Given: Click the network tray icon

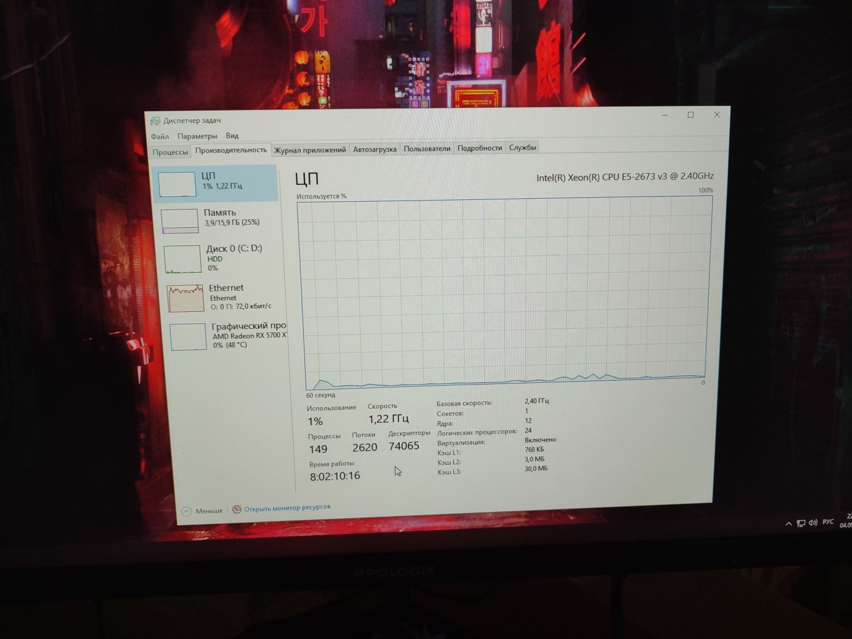Looking at the screenshot, I should (801, 523).
